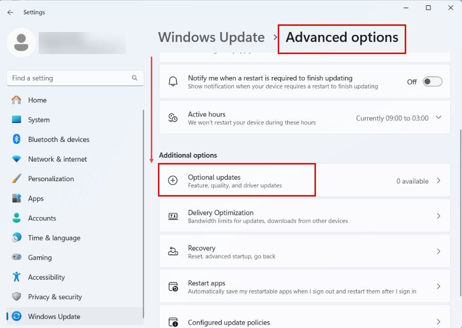The height and width of the screenshot is (328, 462).
Task: Click the Configured update policies icon
Action: tap(173, 322)
